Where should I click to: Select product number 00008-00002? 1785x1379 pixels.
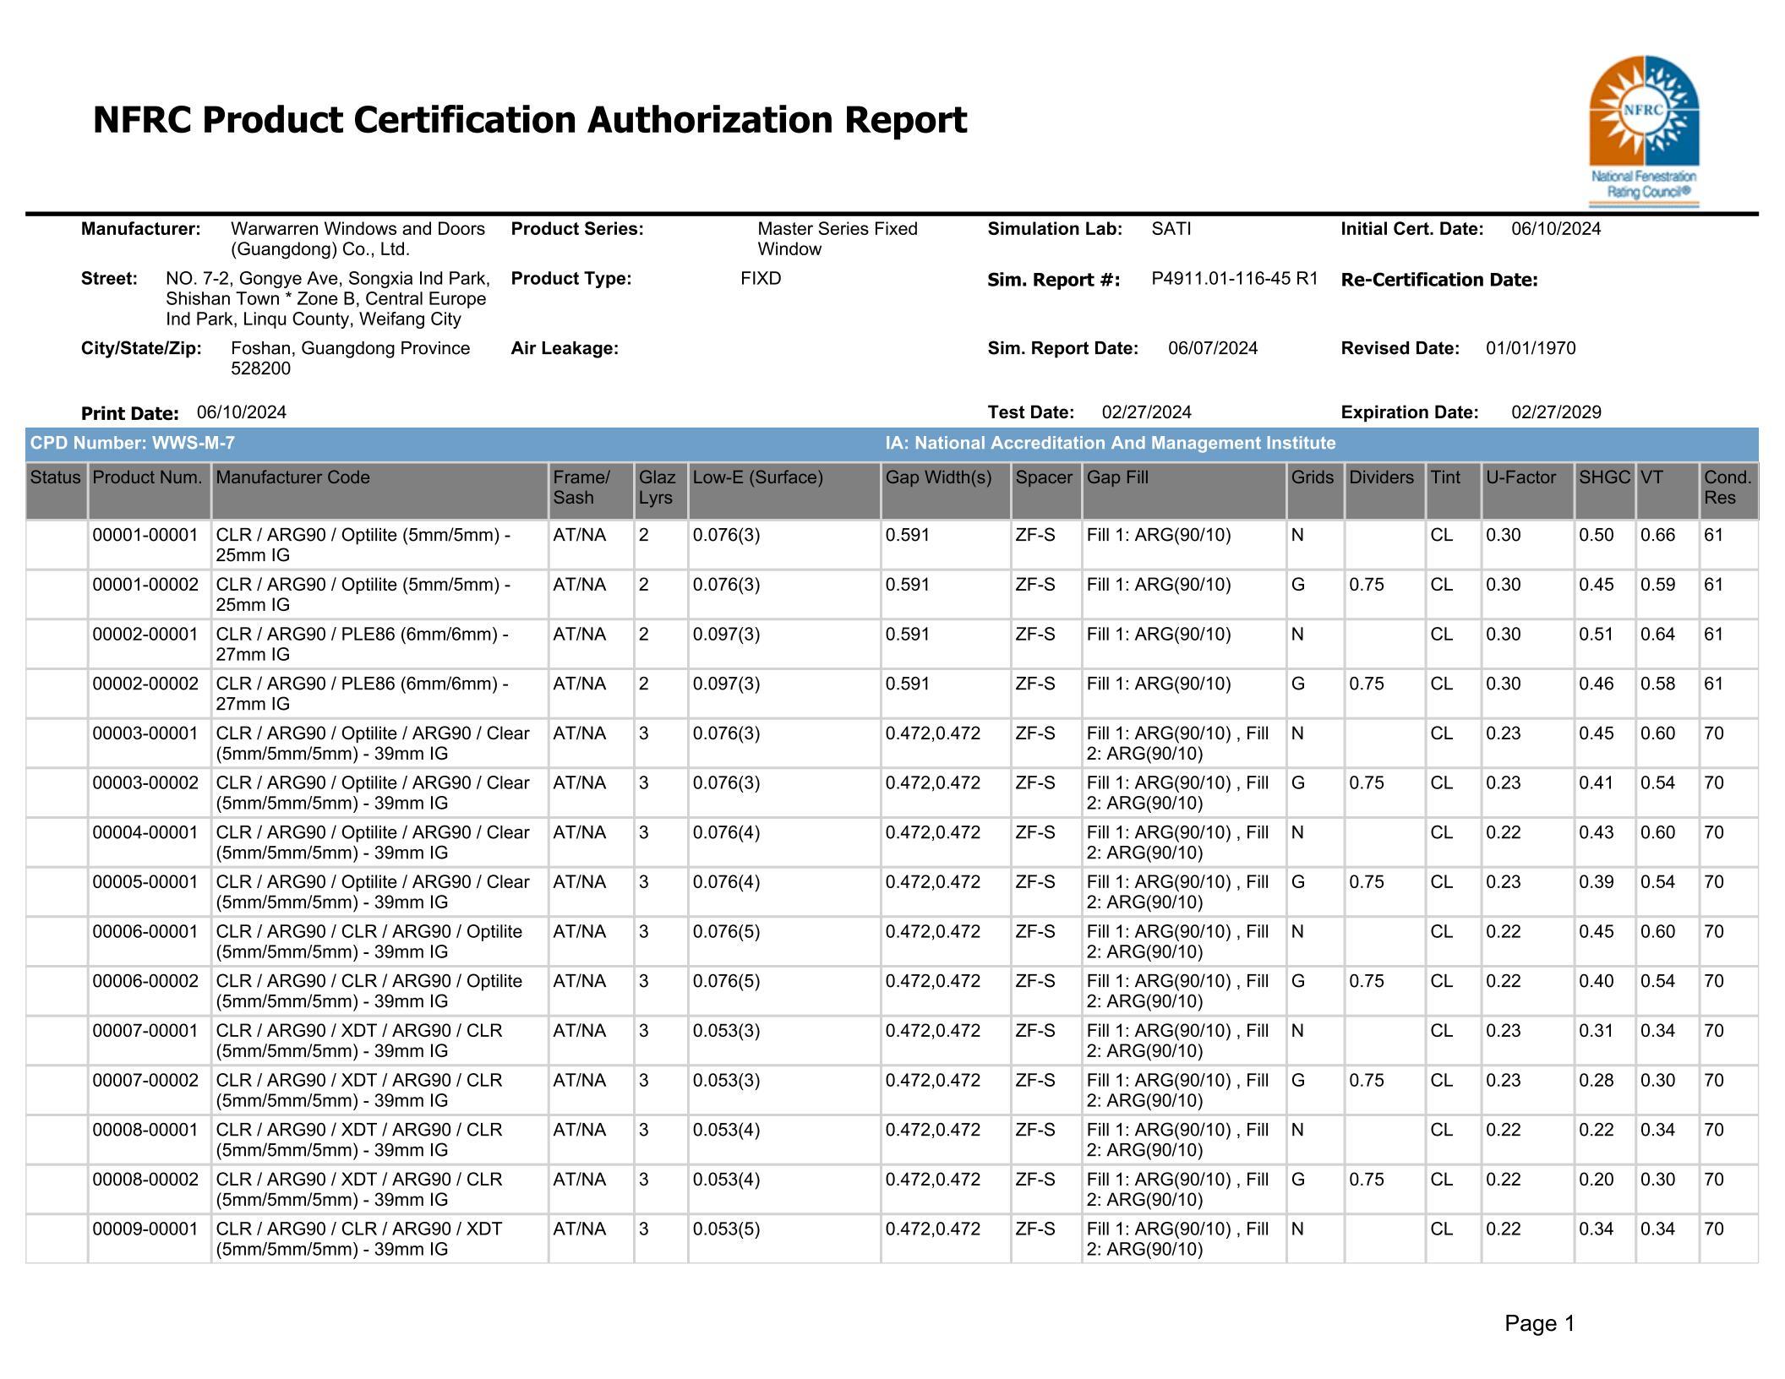[145, 1180]
